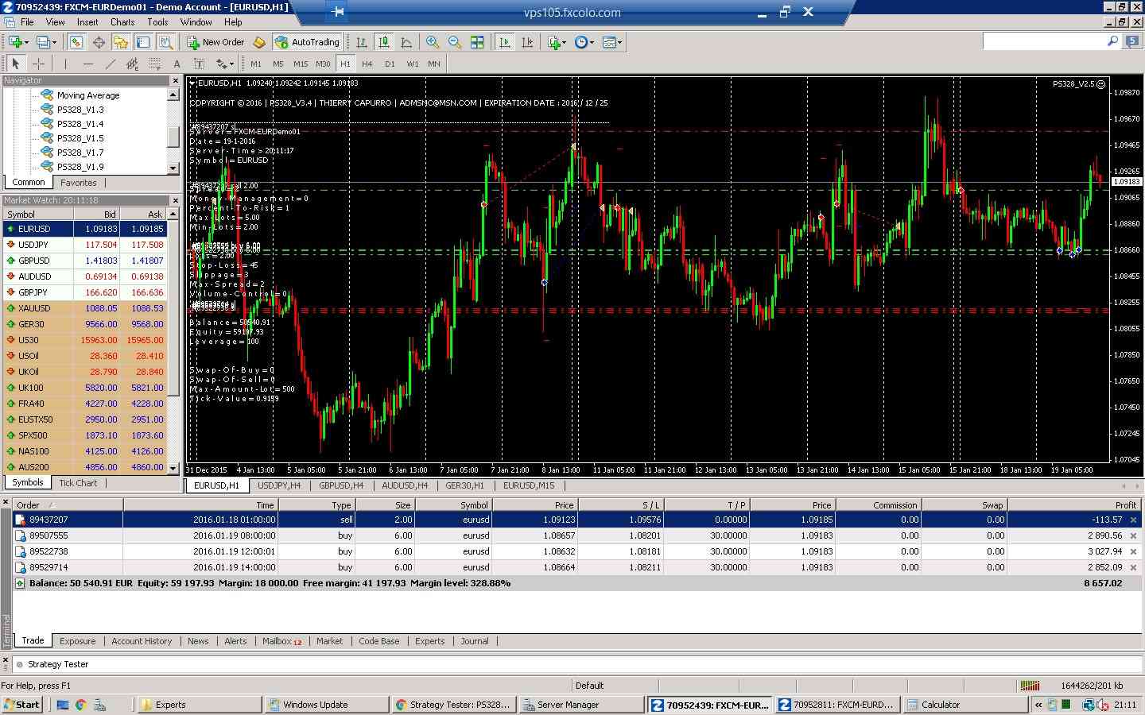Open the Charts menu
The width and height of the screenshot is (1145, 715).
(122, 22)
